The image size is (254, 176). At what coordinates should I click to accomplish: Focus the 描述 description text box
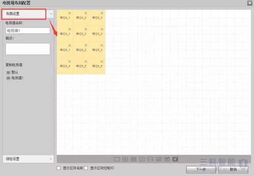pos(27,49)
